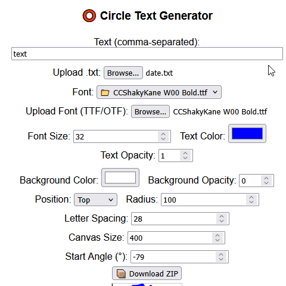Browse for a .txt file to upload
Screen dimensions: 286x286
point(123,73)
